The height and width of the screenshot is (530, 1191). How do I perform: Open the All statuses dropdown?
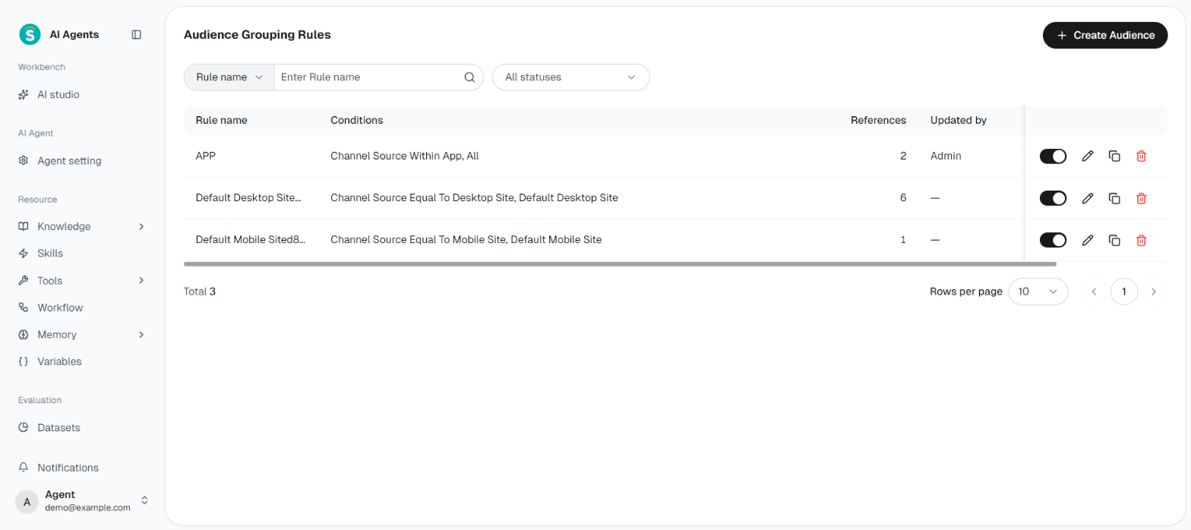570,77
